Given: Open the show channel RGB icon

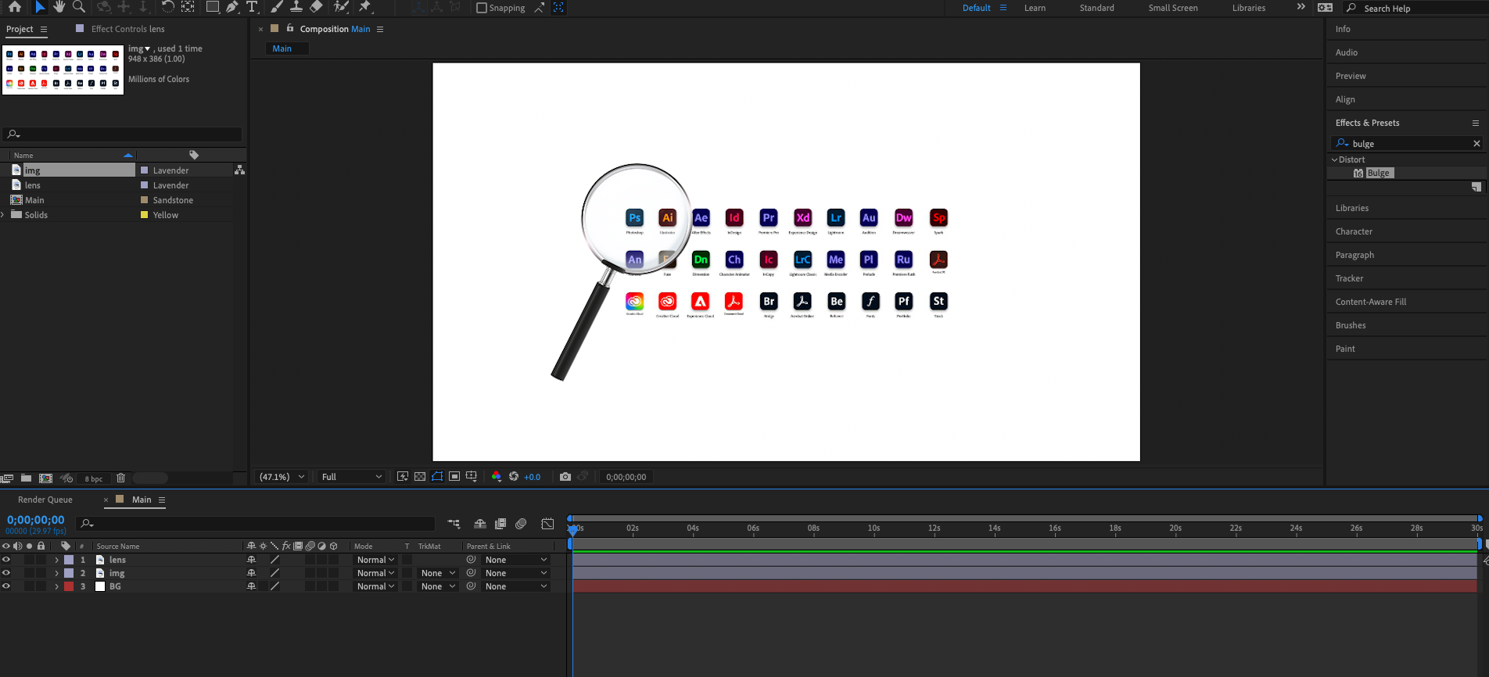Looking at the screenshot, I should [x=496, y=477].
